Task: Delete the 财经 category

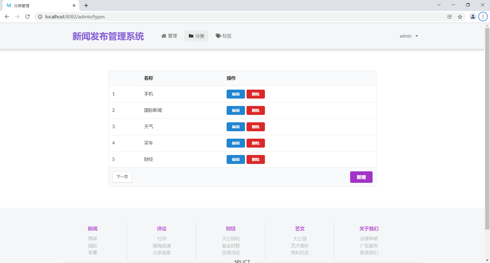Action: pos(255,159)
